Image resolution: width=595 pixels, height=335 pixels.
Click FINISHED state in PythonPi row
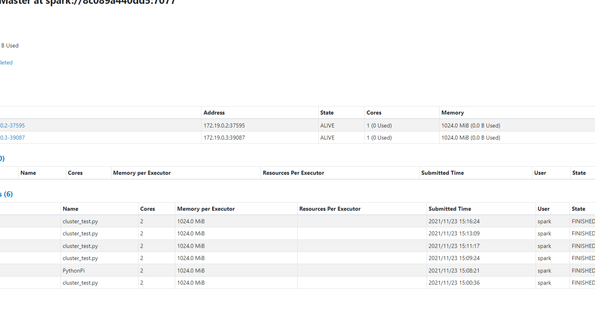pos(583,271)
